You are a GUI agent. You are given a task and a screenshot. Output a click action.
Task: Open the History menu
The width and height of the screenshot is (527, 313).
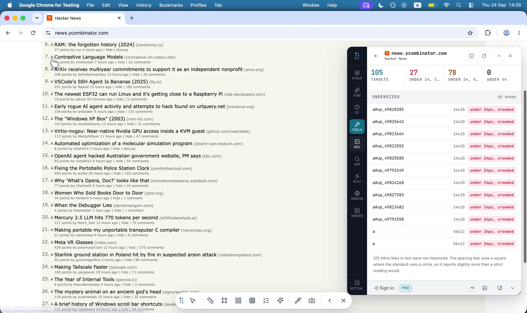[144, 5]
